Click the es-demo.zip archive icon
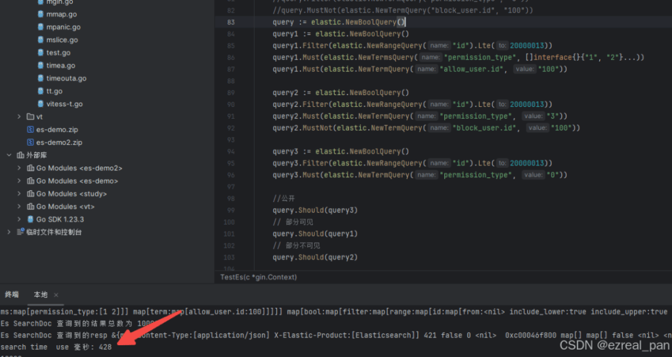Image resolution: width=672 pixels, height=357 pixels. click(x=30, y=129)
